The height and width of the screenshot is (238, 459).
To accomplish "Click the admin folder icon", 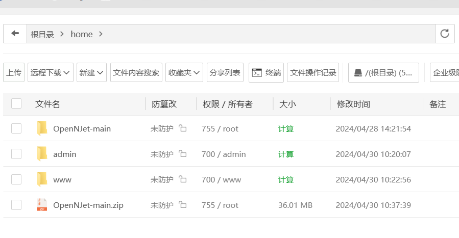I will 42,153.
